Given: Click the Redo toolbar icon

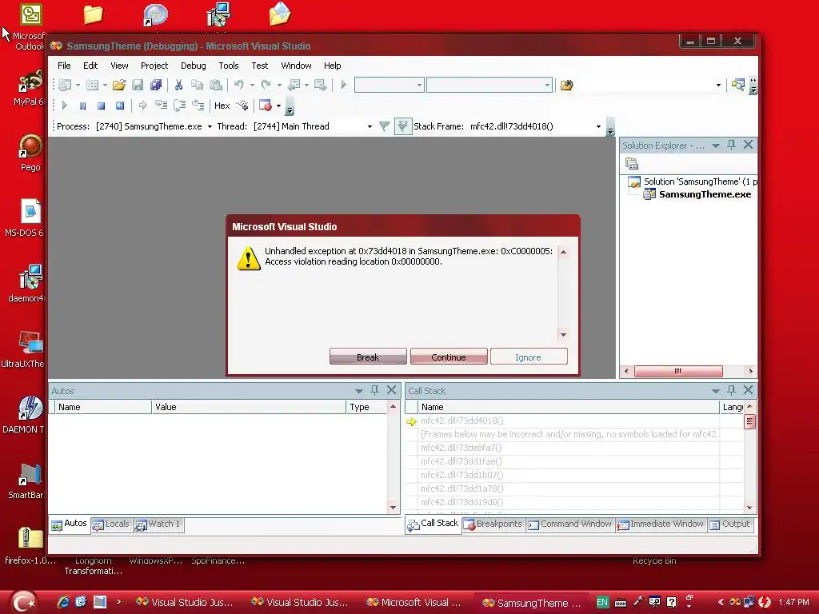Looking at the screenshot, I should pos(266,85).
